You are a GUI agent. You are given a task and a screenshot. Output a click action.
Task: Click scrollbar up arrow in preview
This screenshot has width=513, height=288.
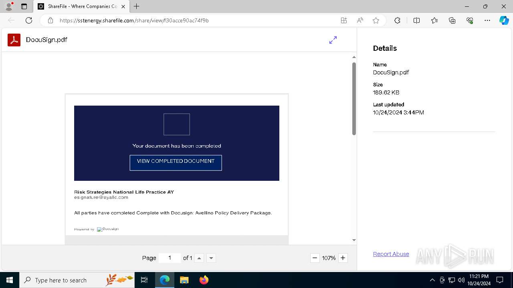[354, 57]
